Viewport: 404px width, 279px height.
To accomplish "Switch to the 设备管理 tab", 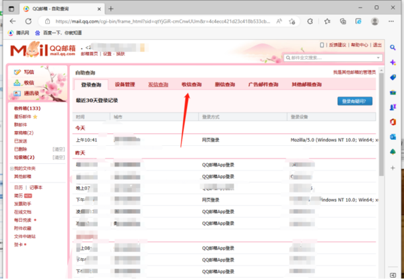I will pos(125,85).
